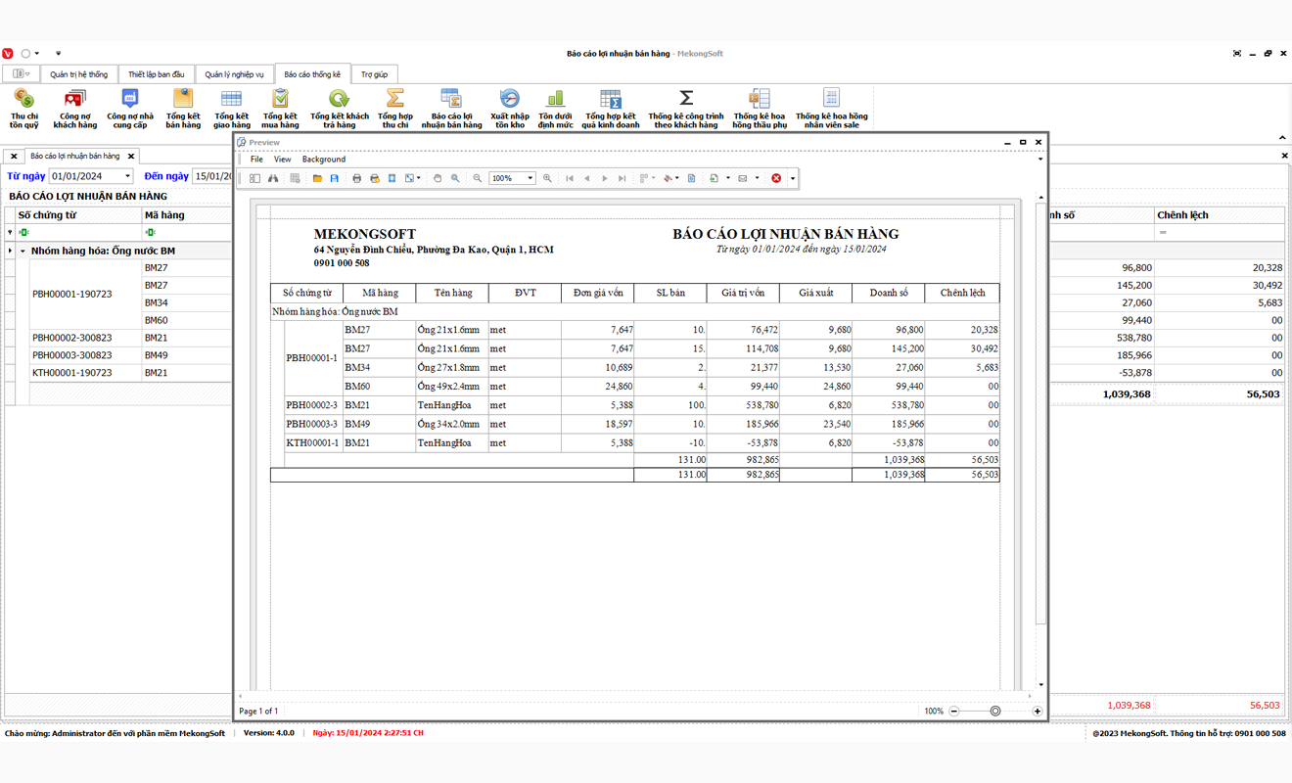The image size is (1292, 783).
Task: Open the Từ ngày date dropdown
Action: [x=127, y=176]
